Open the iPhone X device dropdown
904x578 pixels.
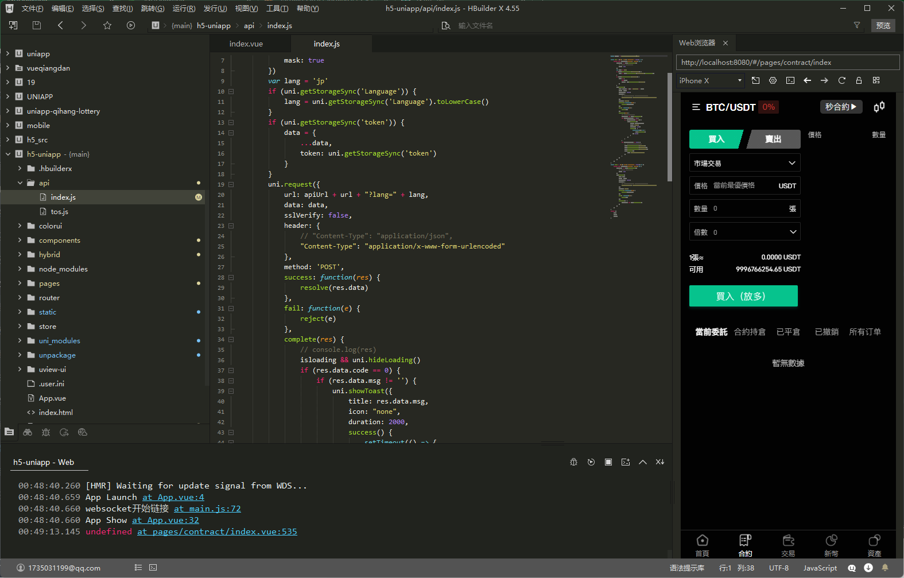tap(711, 80)
